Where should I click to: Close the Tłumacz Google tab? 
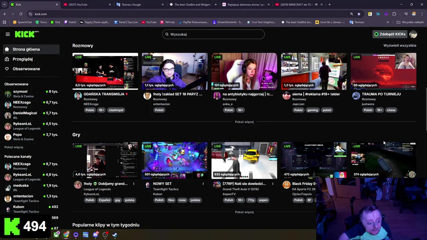click(x=163, y=5)
